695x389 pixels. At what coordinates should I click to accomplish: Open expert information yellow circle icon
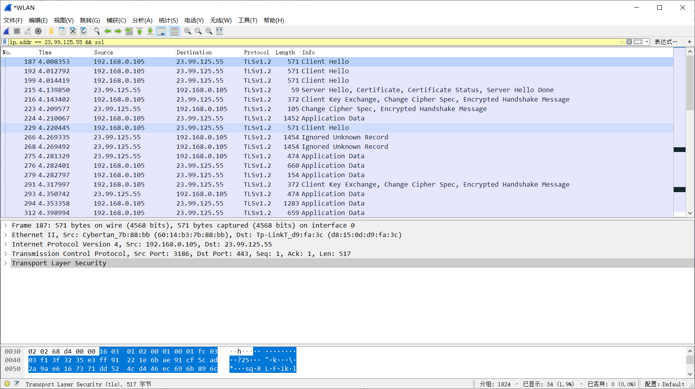click(7, 383)
